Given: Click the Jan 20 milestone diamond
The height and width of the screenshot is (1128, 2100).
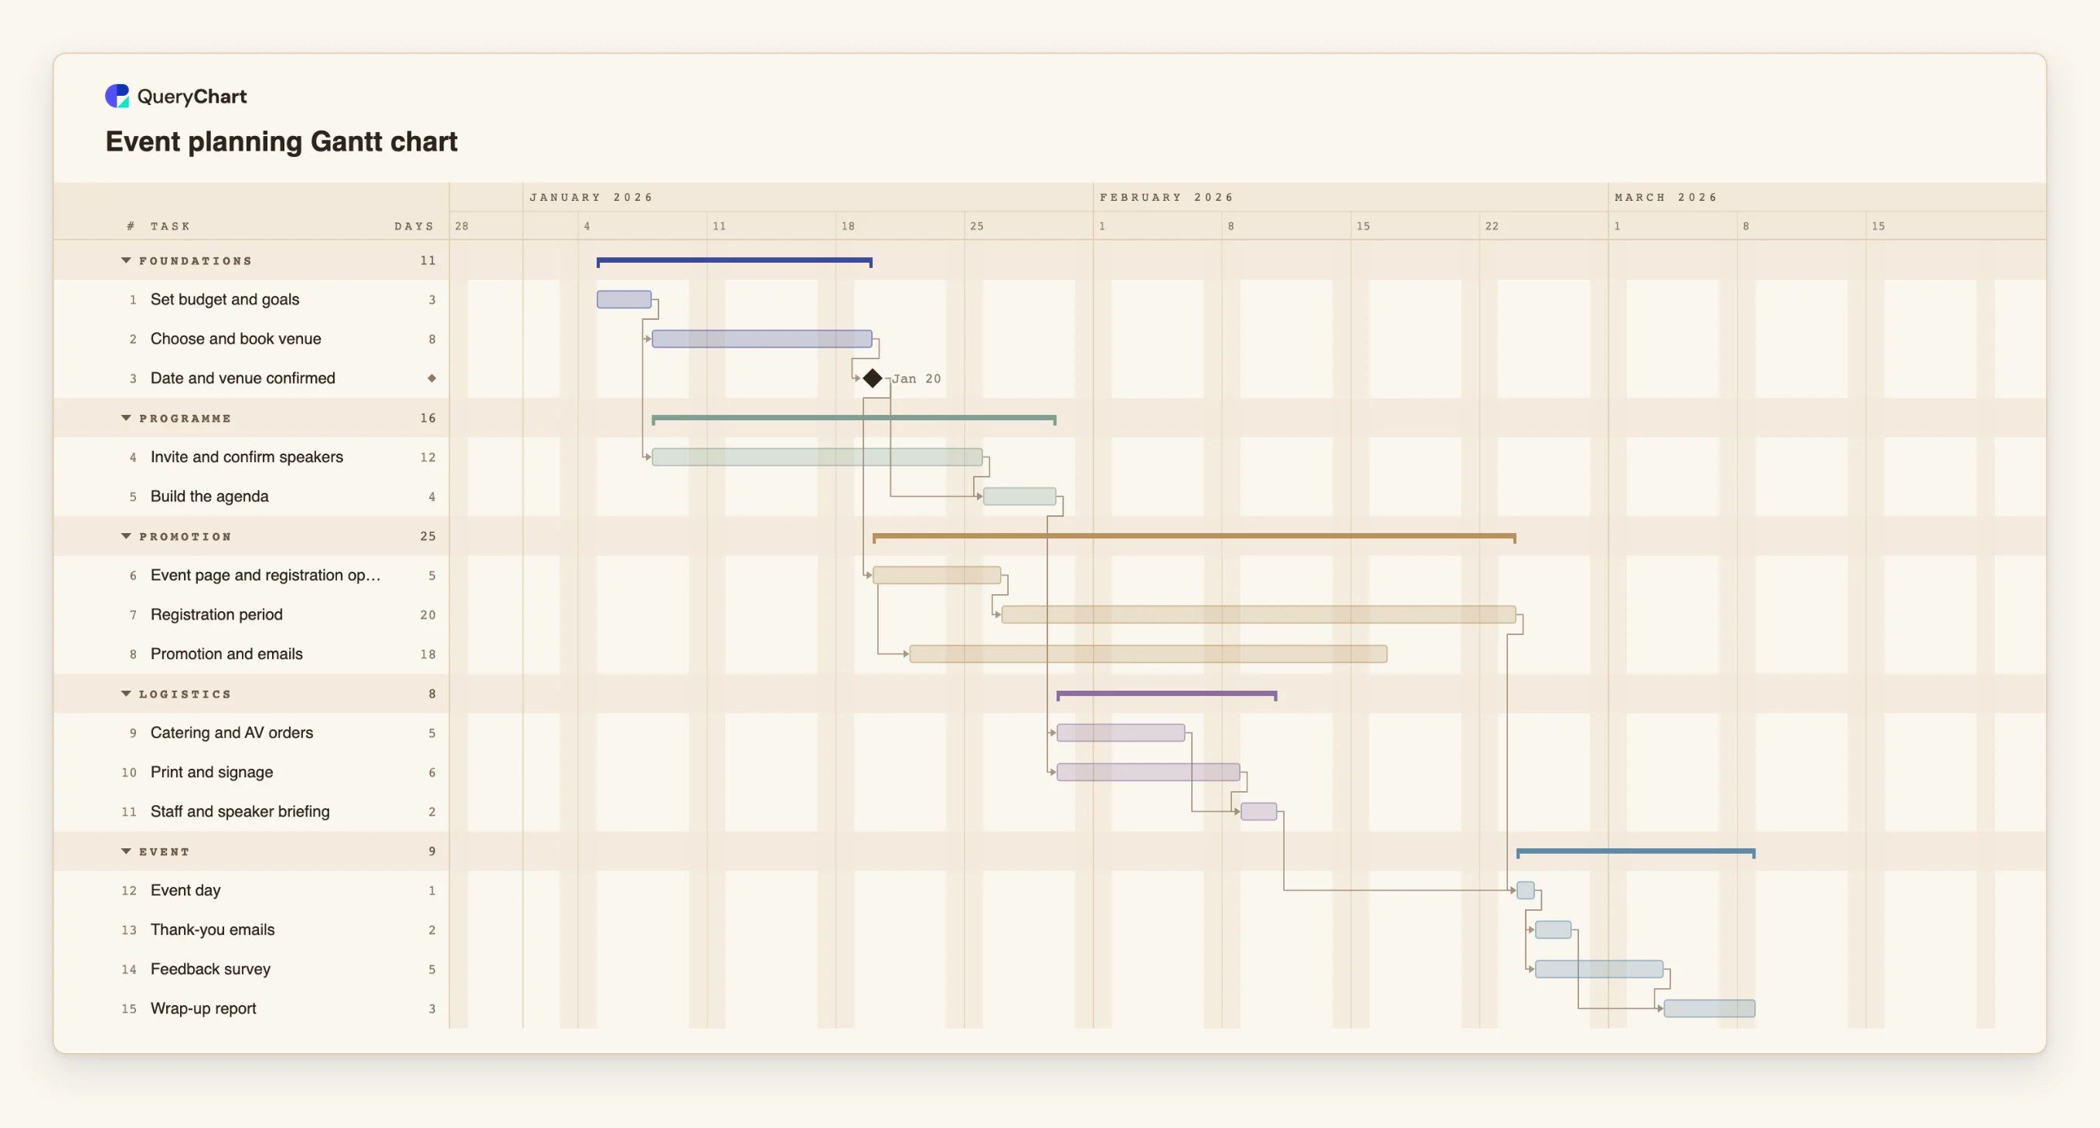Looking at the screenshot, I should pos(873,378).
